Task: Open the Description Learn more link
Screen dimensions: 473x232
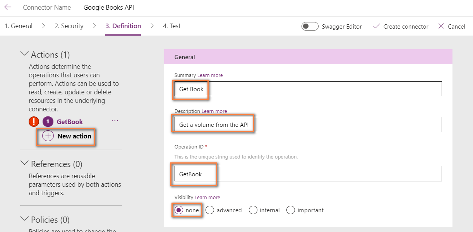Action: (x=214, y=111)
